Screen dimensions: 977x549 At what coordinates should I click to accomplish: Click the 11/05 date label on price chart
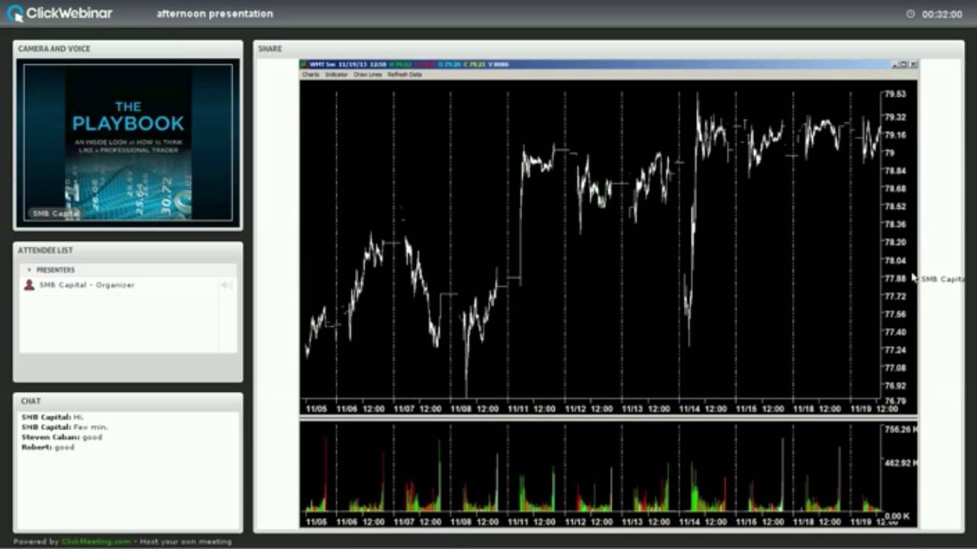[x=316, y=409]
